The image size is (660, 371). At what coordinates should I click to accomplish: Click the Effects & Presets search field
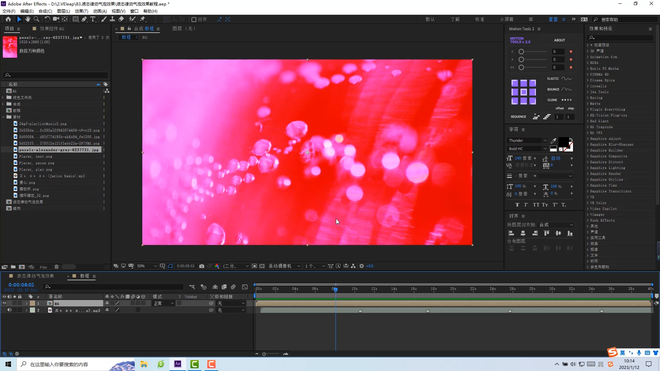tap(620, 37)
